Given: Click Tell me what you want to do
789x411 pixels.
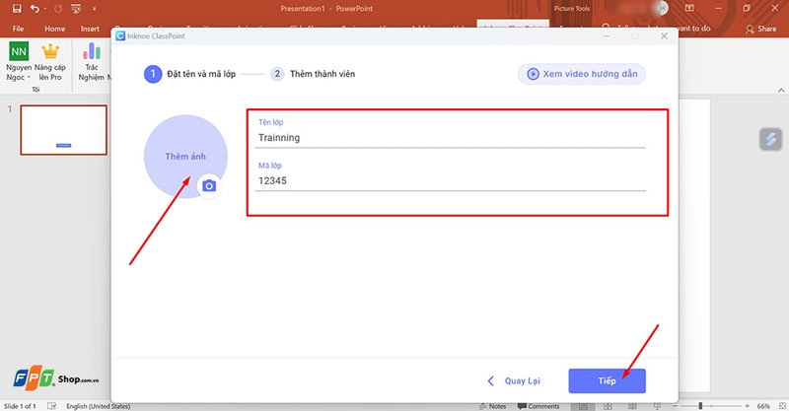Looking at the screenshot, I should [x=657, y=29].
